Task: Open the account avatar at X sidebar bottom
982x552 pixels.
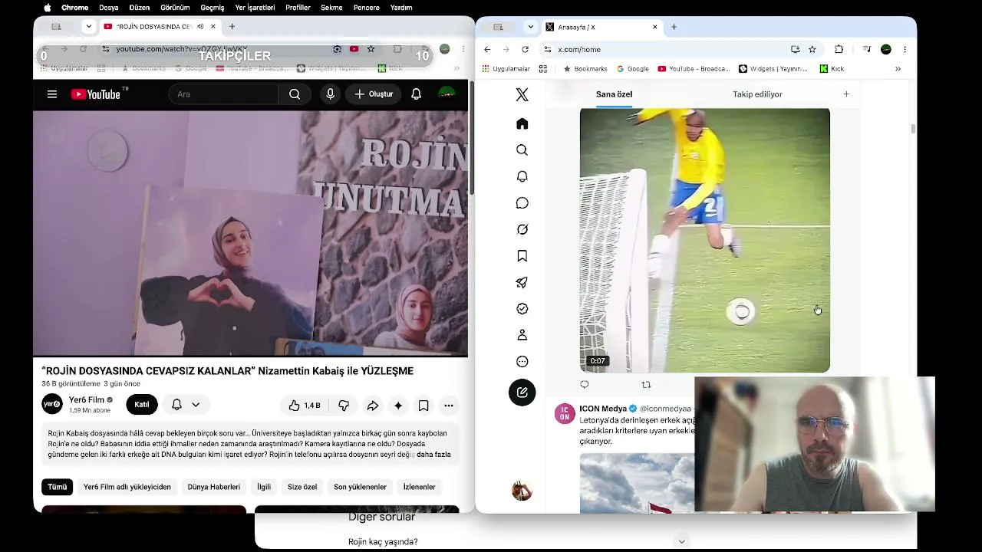Action: 522,491
